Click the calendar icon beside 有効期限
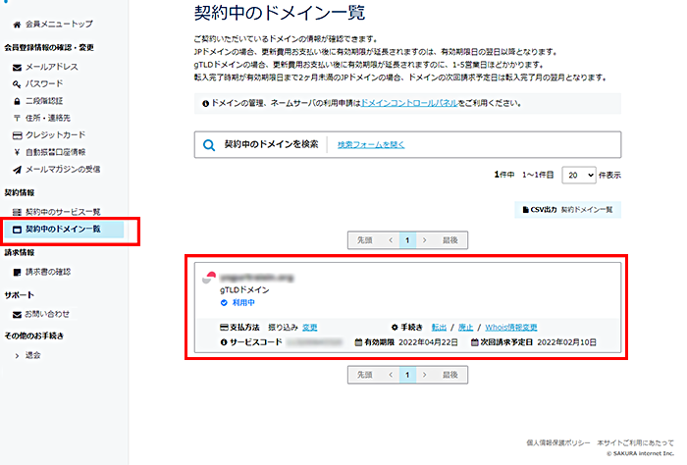Screen dimensions: 687x465 pos(358,342)
